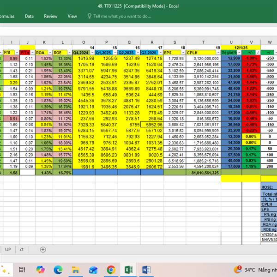Select the green change cell 1.19%

(251, 166)
